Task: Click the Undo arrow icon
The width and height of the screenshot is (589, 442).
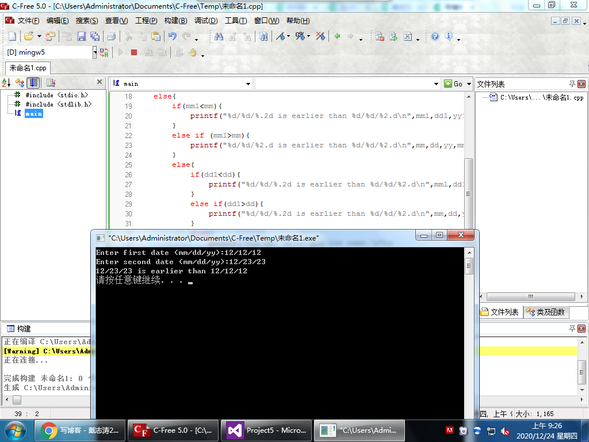Action: pos(172,36)
